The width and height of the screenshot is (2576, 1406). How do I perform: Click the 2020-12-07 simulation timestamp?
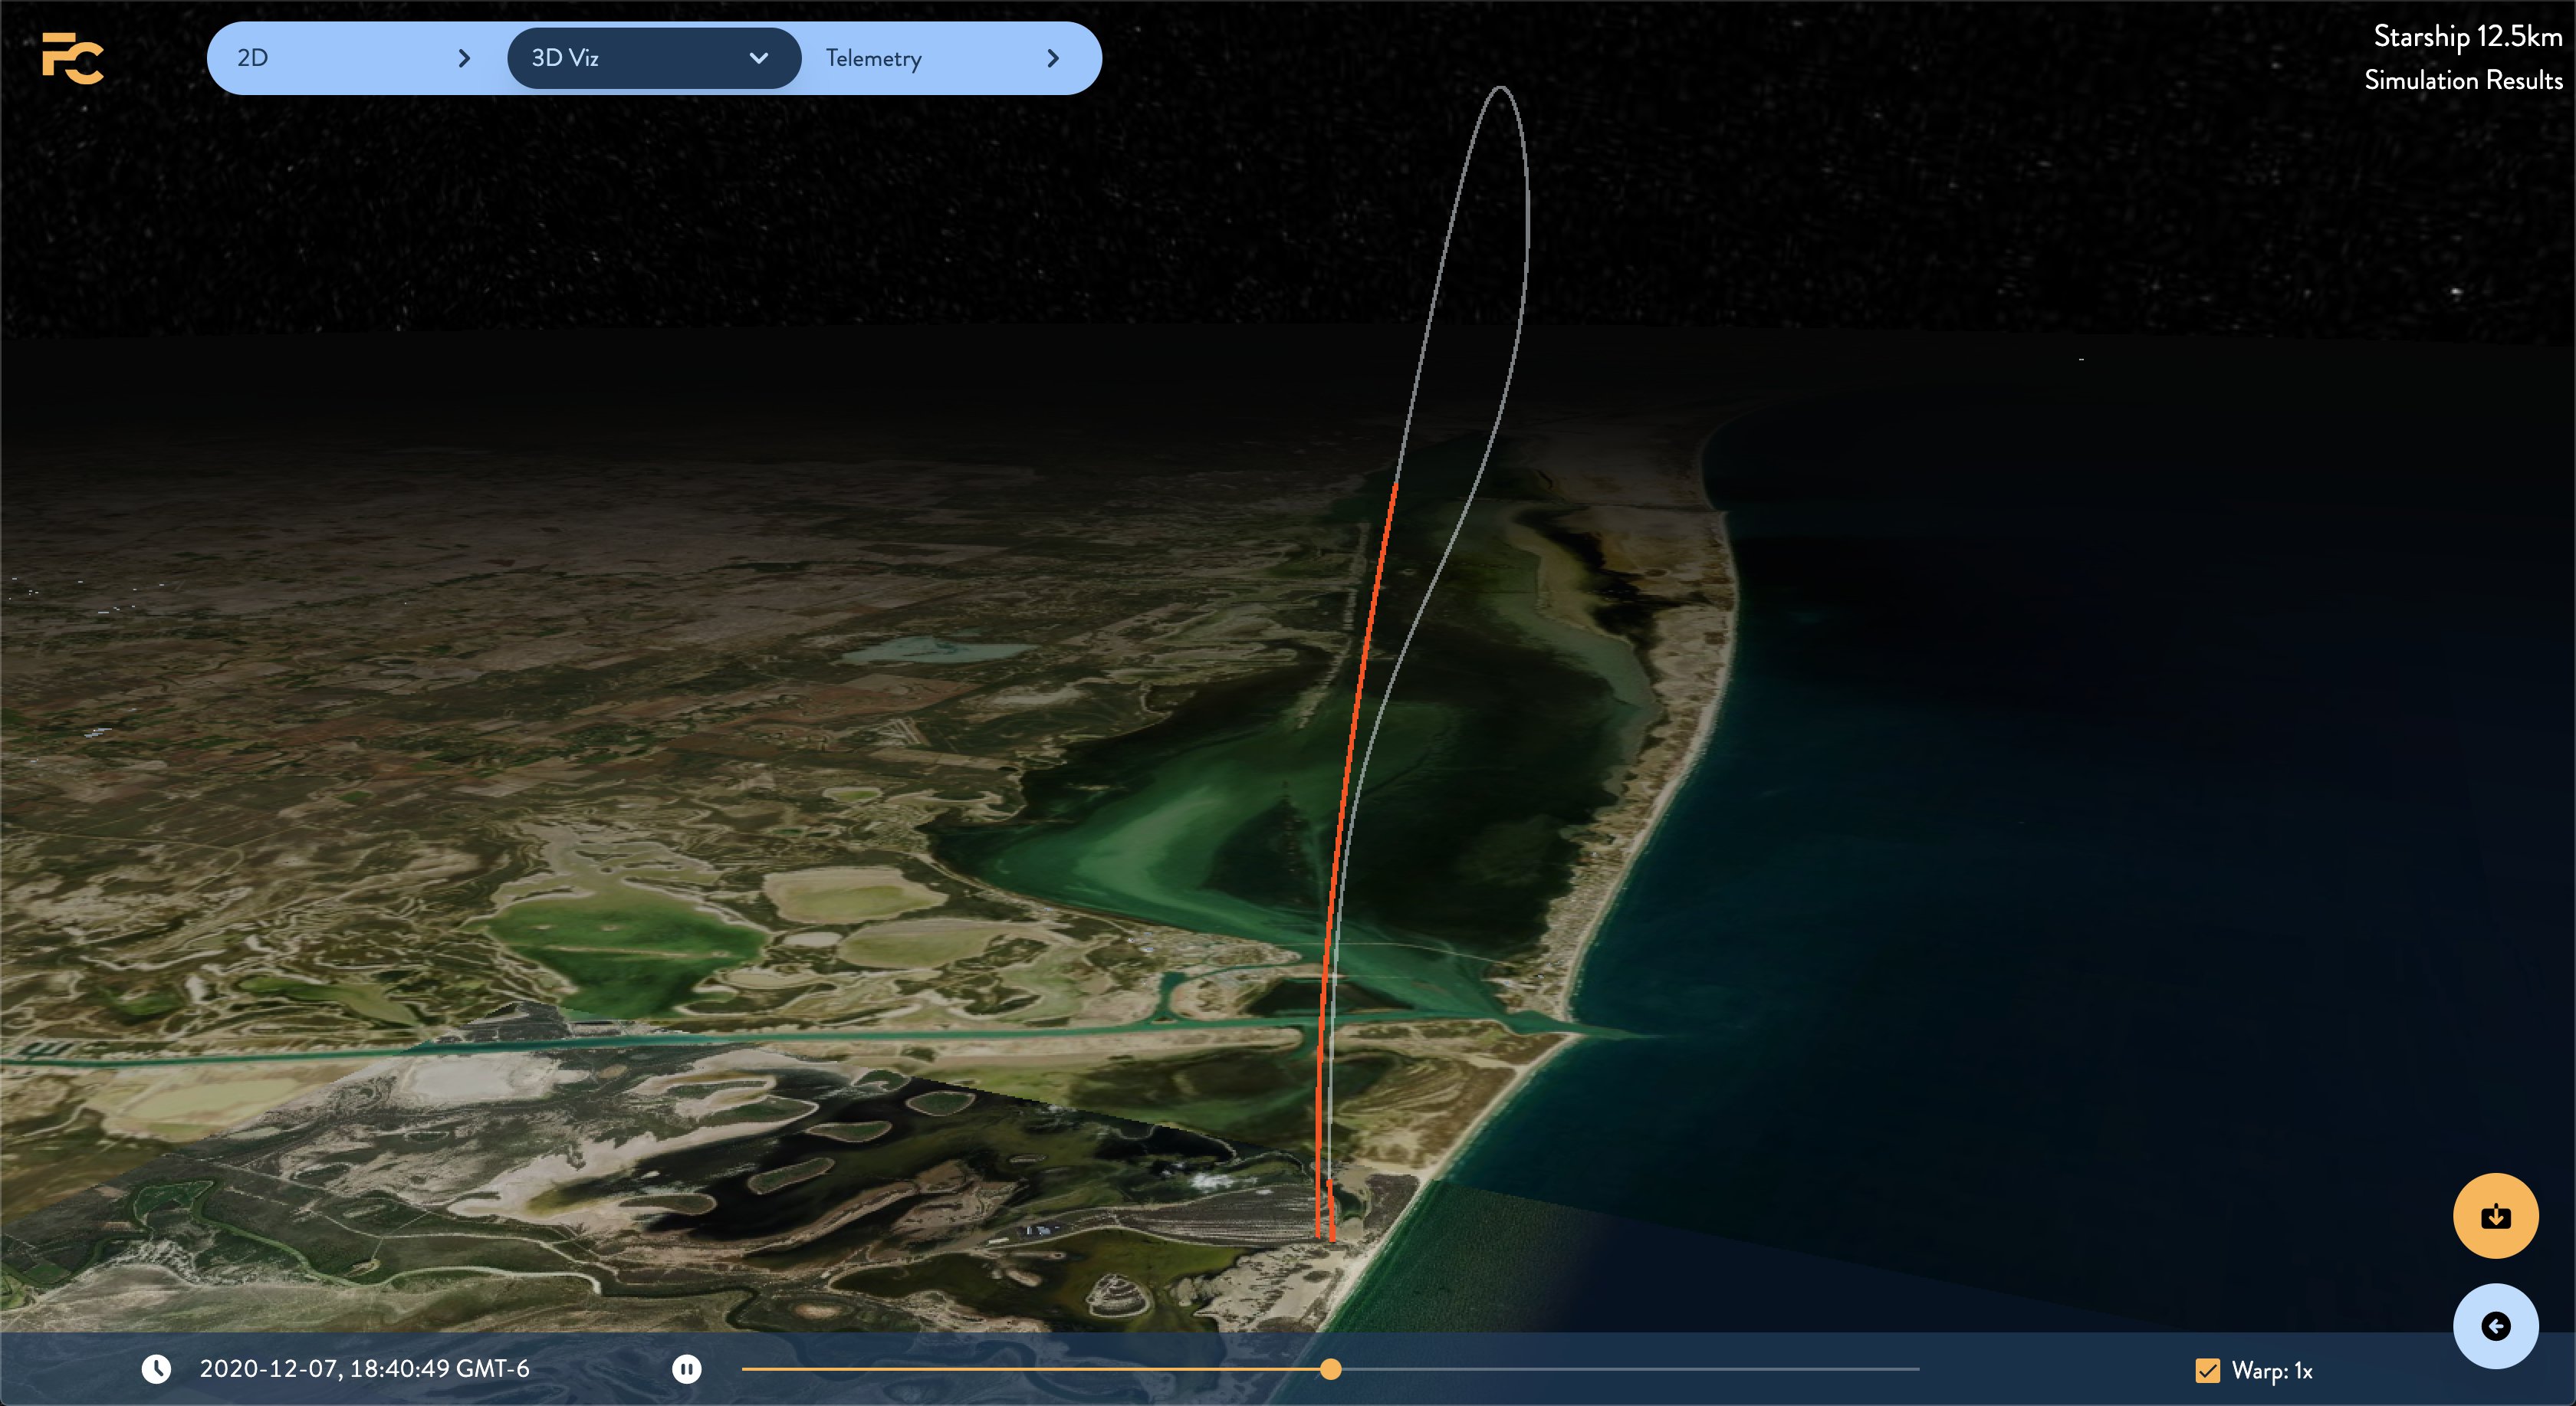tap(364, 1369)
